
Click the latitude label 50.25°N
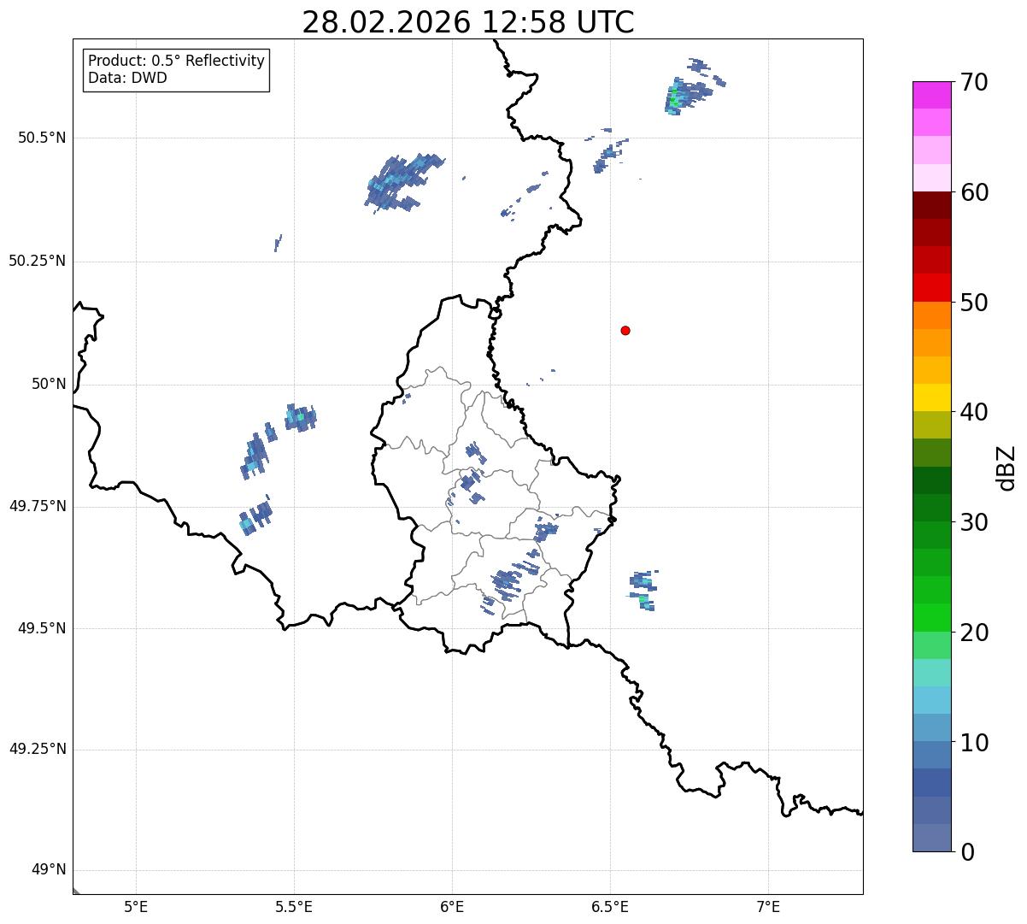tap(38, 261)
